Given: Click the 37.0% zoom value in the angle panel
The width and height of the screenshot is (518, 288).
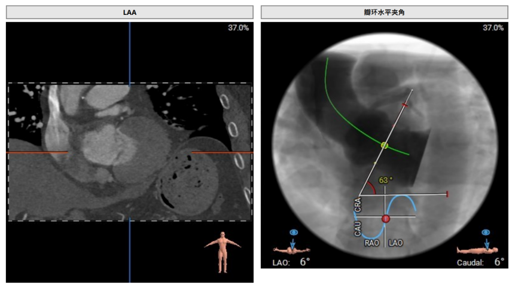Looking at the screenshot, I should coord(493,27).
